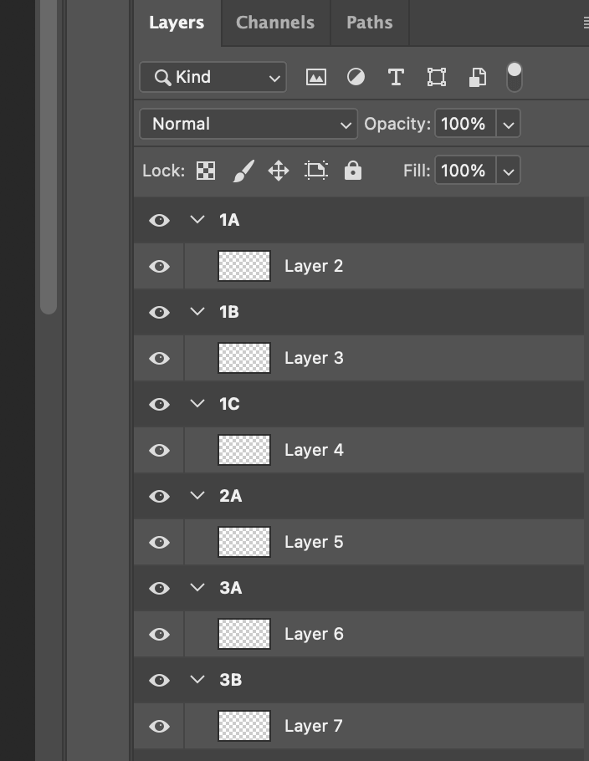This screenshot has height=761, width=589.
Task: Open the Normal blend mode dropdown
Action: click(x=248, y=124)
